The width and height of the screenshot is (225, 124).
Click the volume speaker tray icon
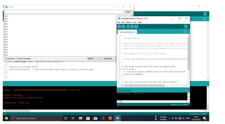183,118
